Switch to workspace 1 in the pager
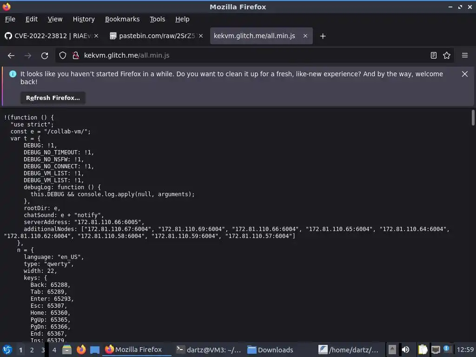 [20, 350]
